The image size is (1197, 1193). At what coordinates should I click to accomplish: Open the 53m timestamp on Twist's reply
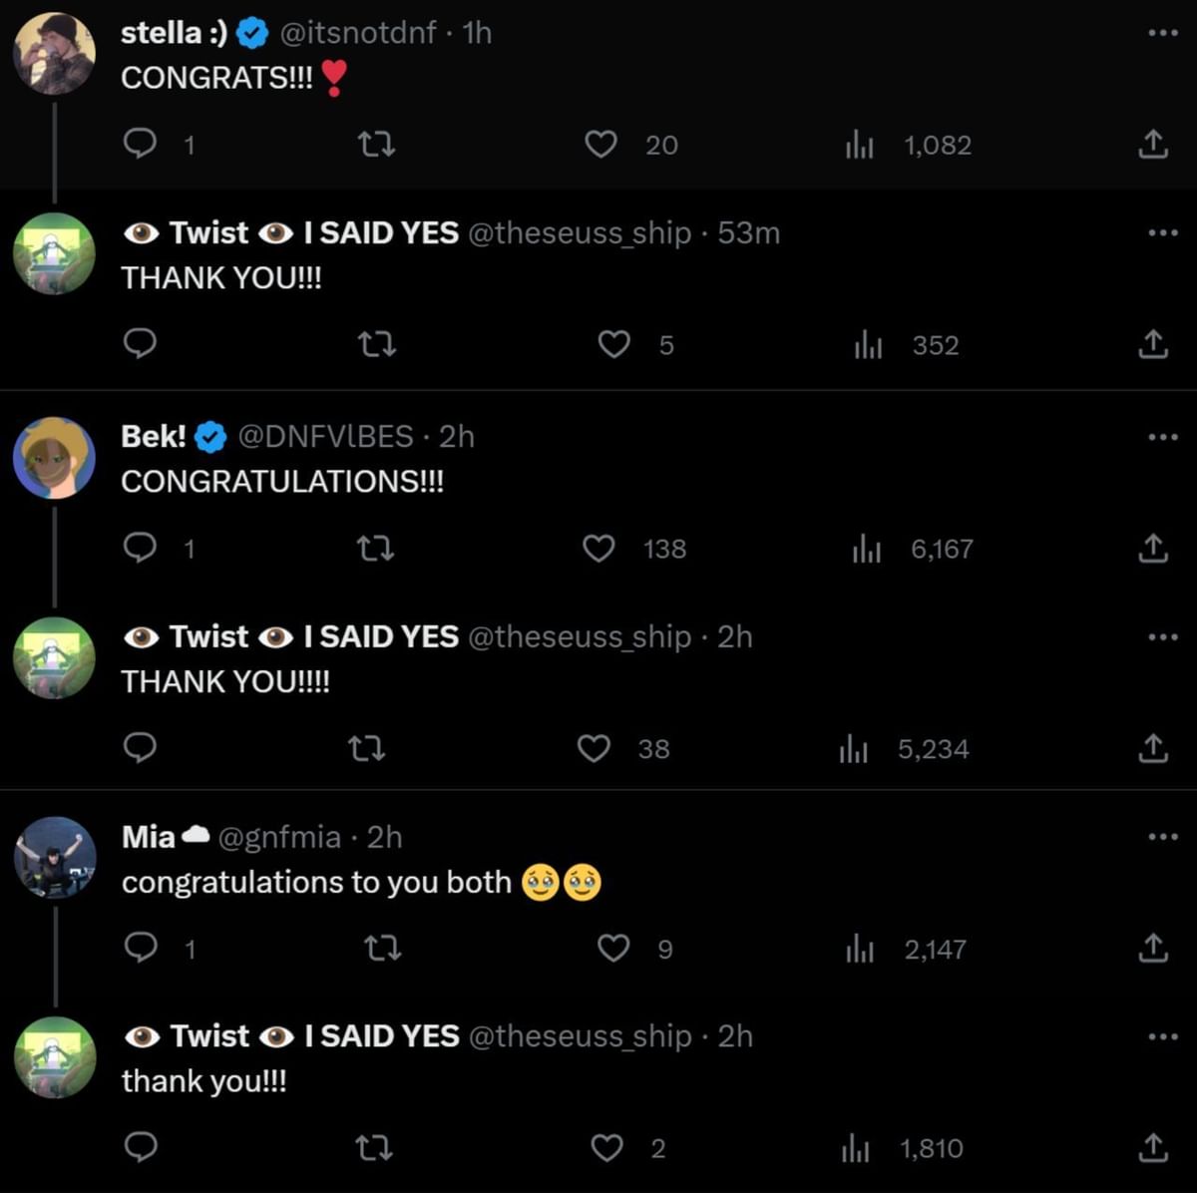(x=748, y=232)
